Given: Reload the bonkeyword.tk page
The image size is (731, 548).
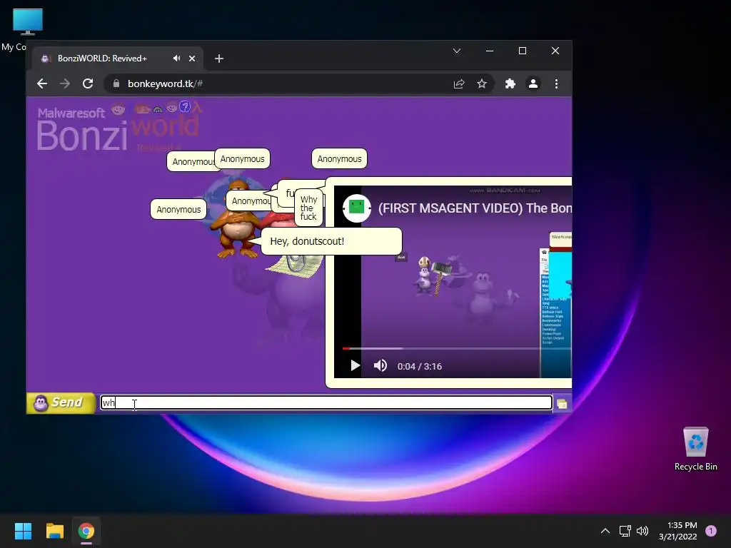Looking at the screenshot, I should (88, 83).
